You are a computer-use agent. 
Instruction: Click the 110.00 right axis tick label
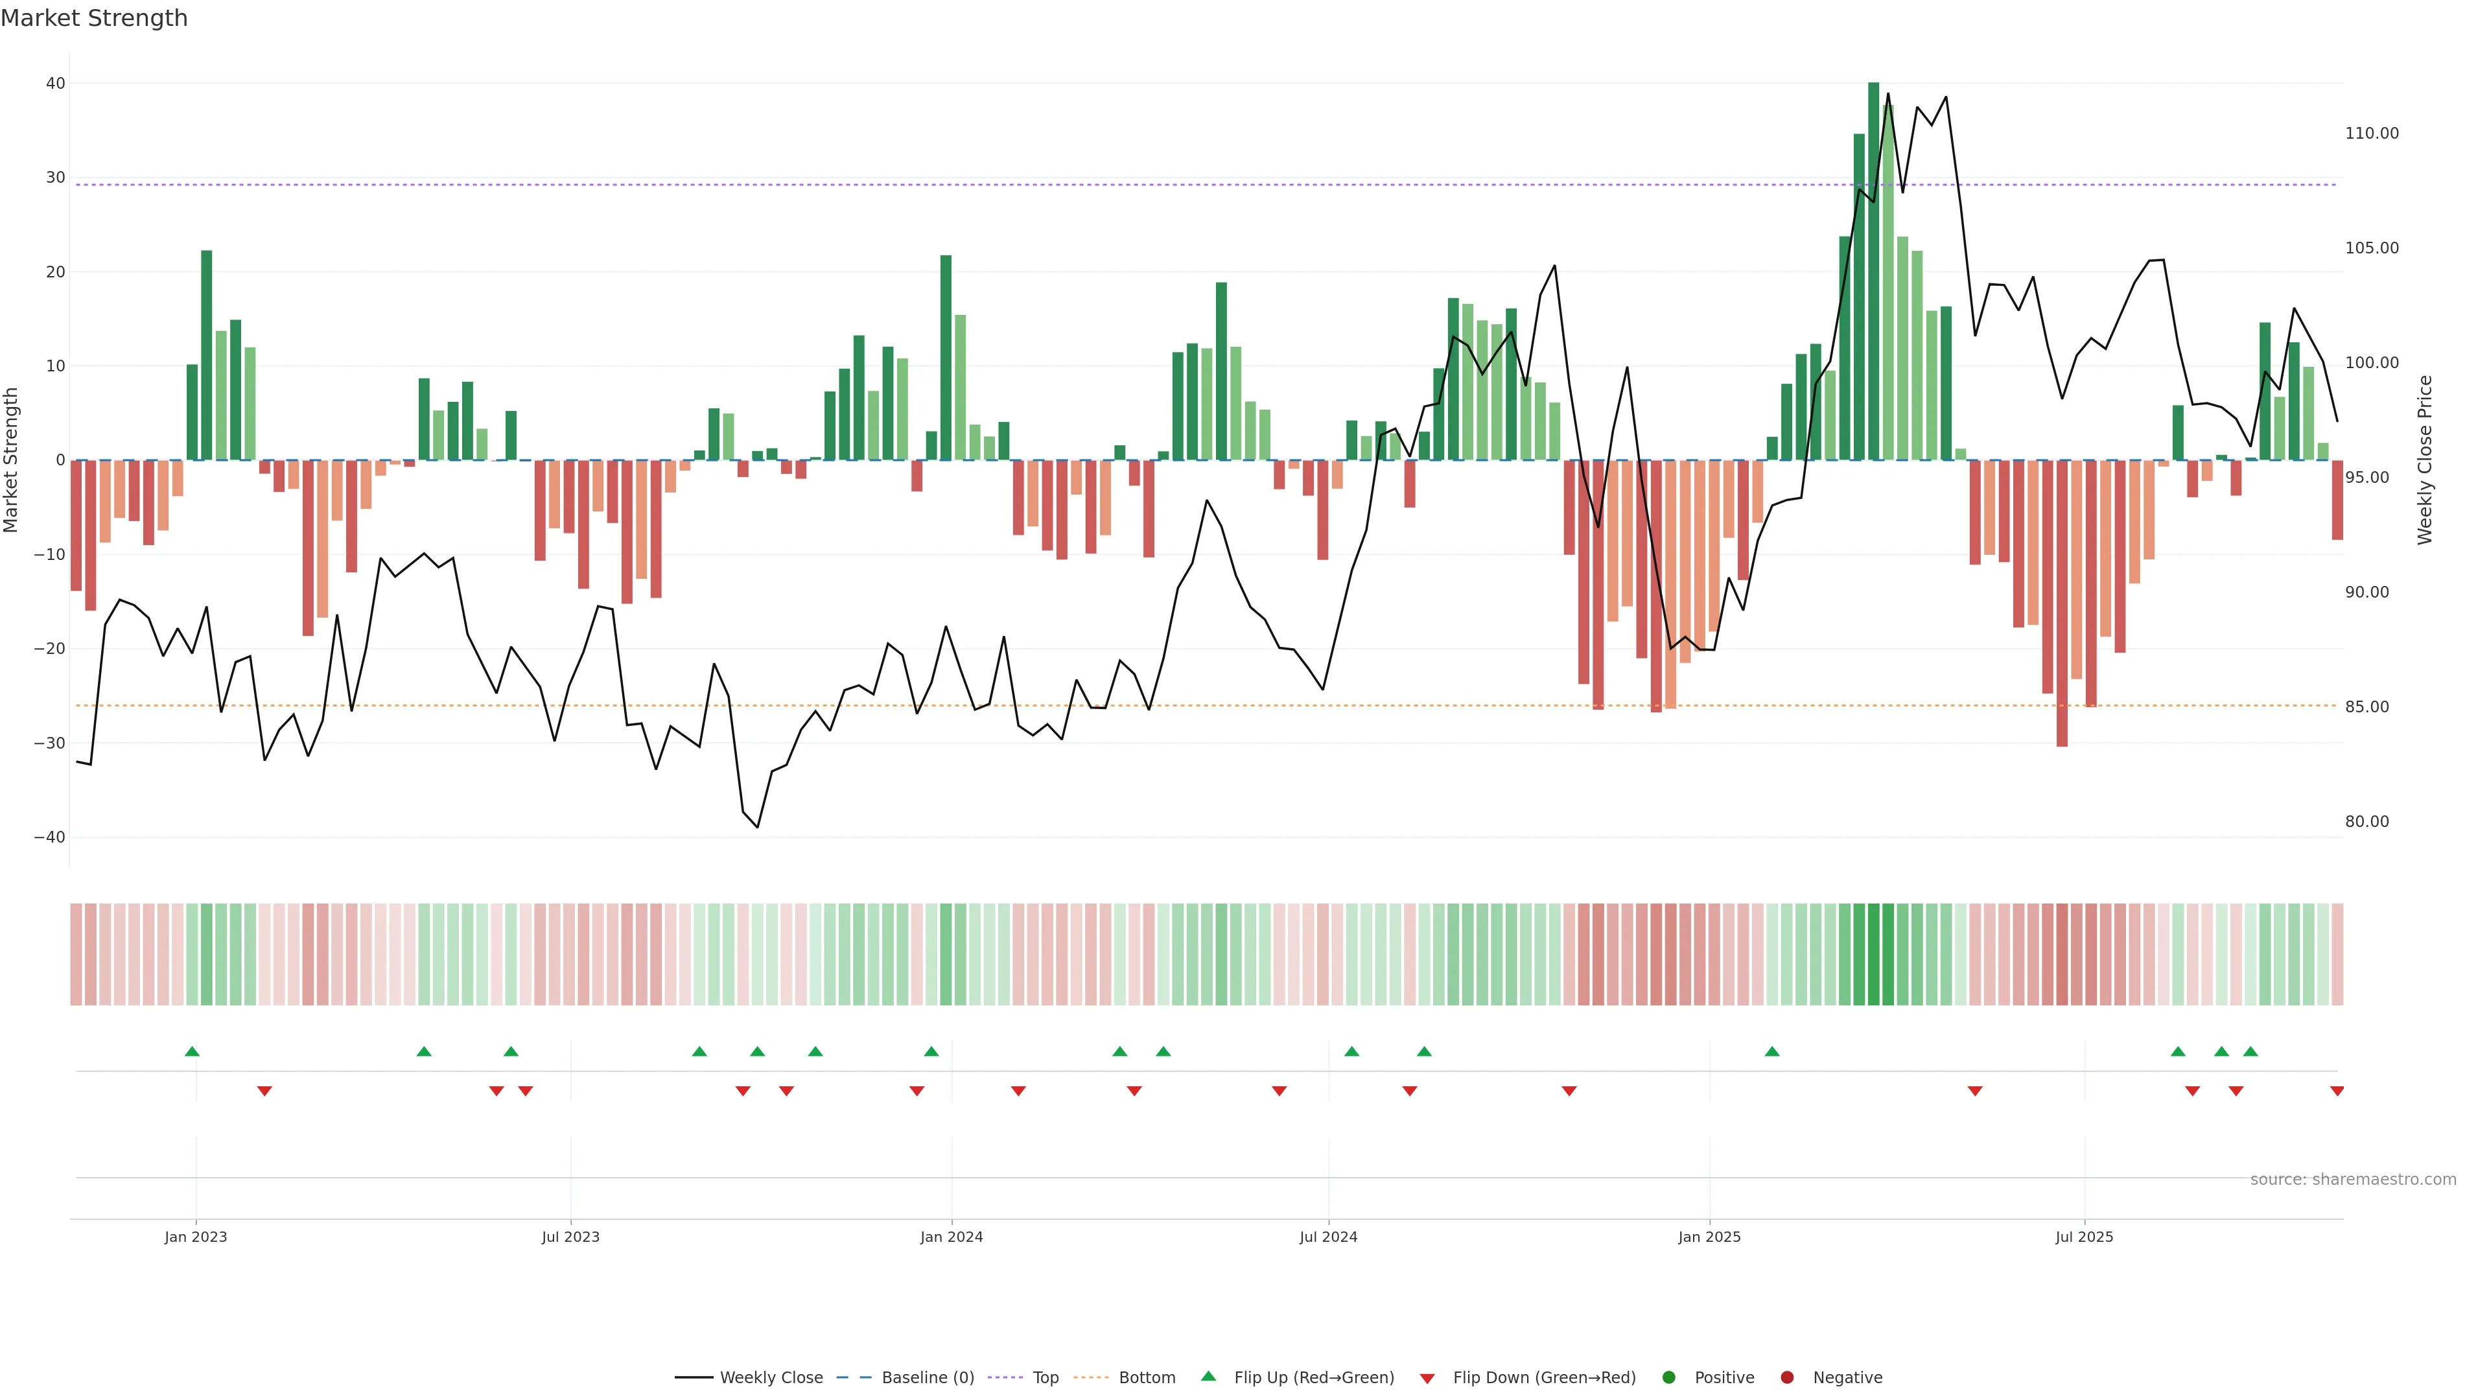2371,134
